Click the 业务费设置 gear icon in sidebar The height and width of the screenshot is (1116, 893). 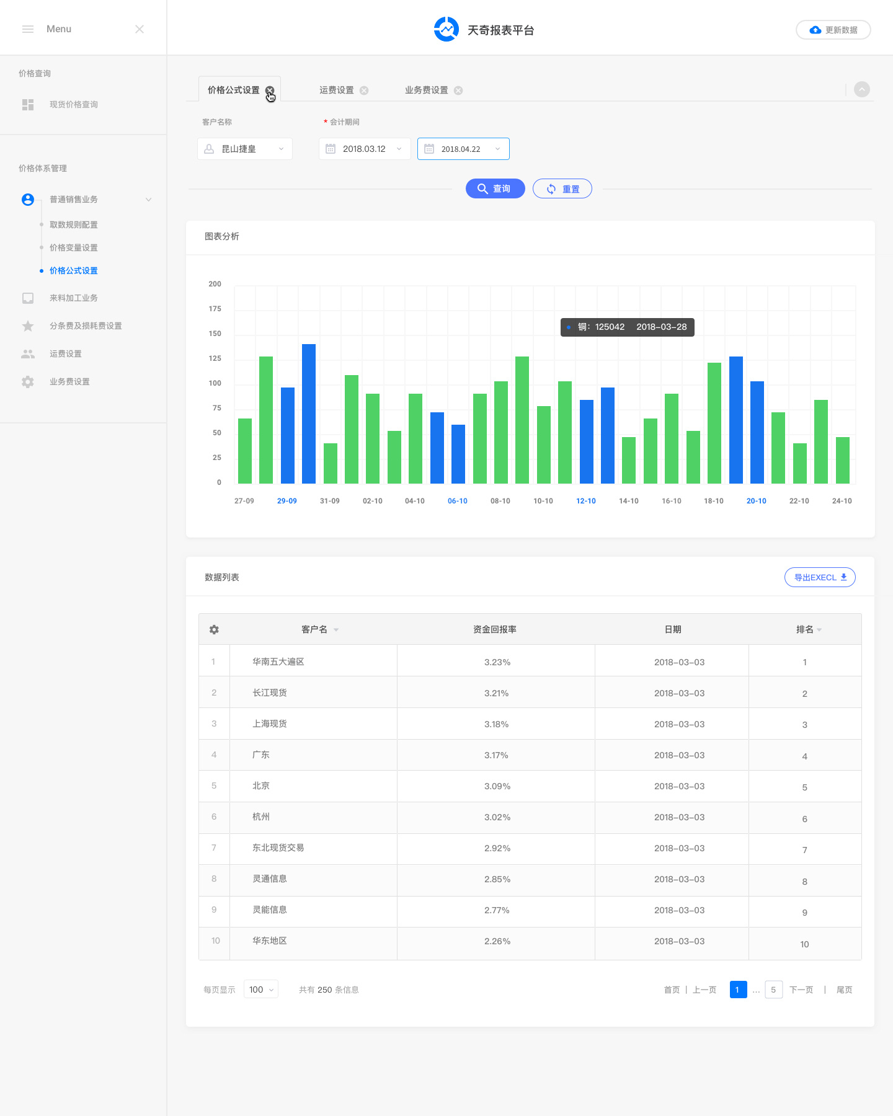point(28,382)
